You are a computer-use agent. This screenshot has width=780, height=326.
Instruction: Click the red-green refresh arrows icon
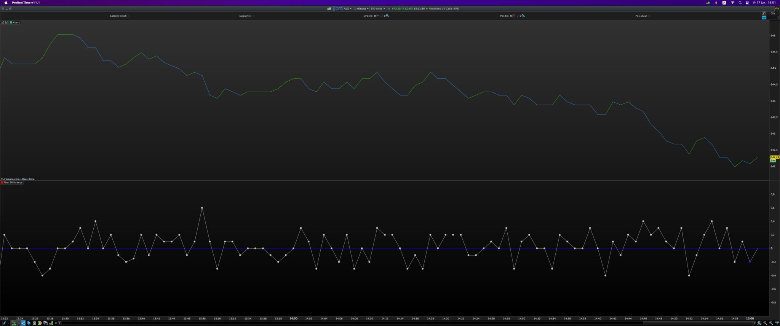coord(777,8)
